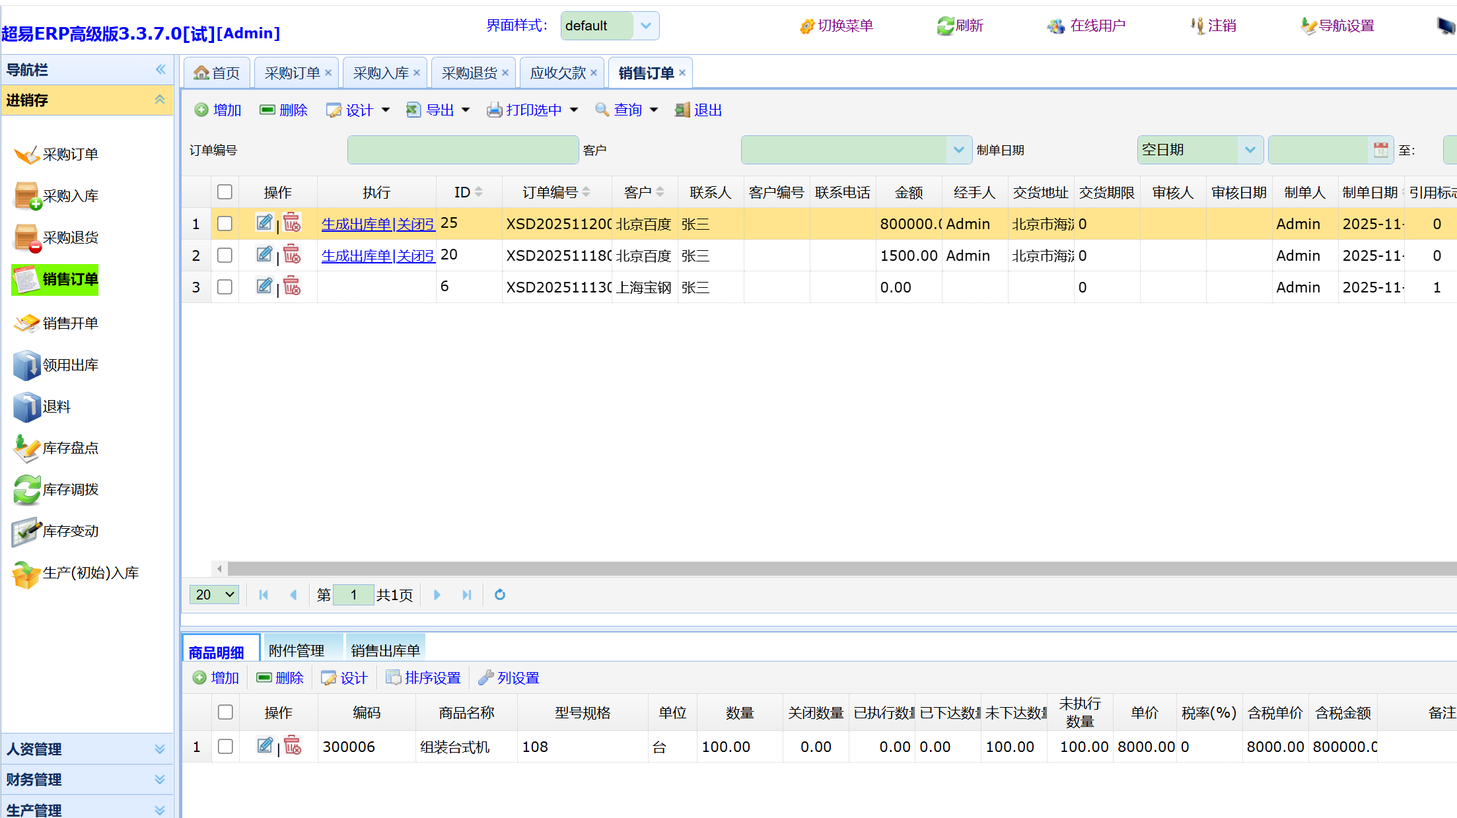Open 库存盘点 inventory check icon in sidebar

[26, 448]
